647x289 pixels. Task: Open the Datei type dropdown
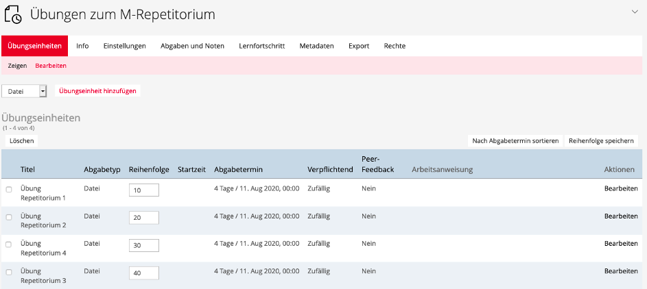25,91
